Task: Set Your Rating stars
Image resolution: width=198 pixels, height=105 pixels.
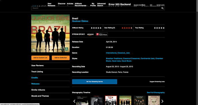Action: (159, 28)
